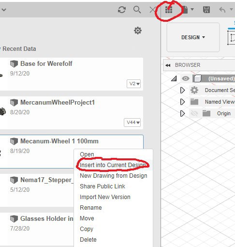Select Base for Werefolf design

(72, 74)
